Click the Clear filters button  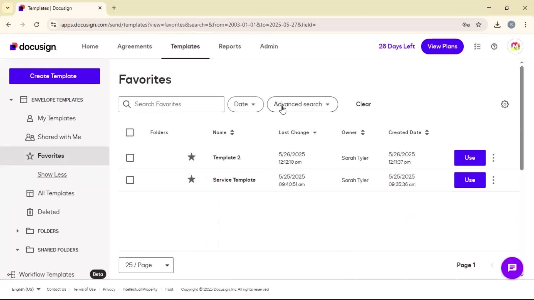(x=363, y=104)
